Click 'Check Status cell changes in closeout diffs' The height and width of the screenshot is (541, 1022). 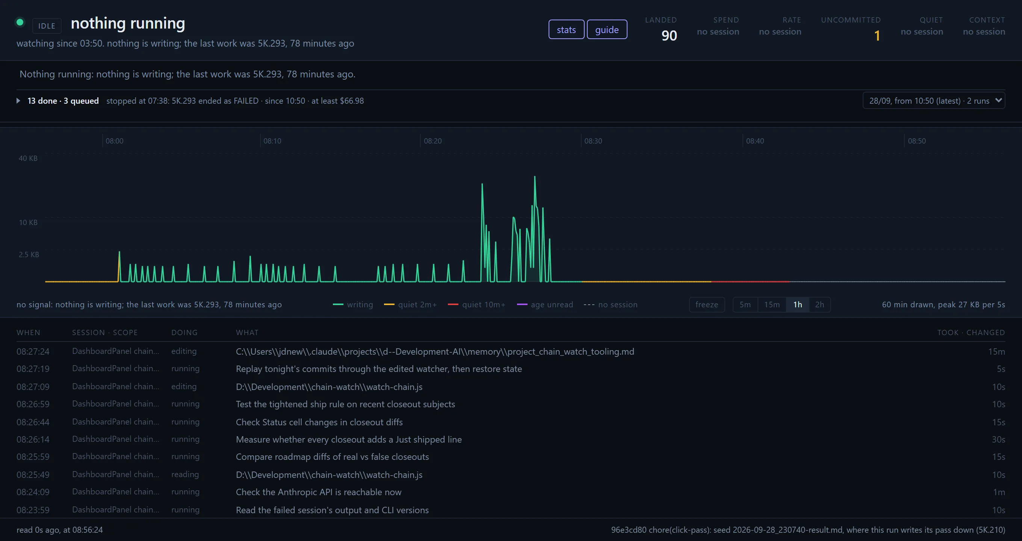tap(319, 422)
